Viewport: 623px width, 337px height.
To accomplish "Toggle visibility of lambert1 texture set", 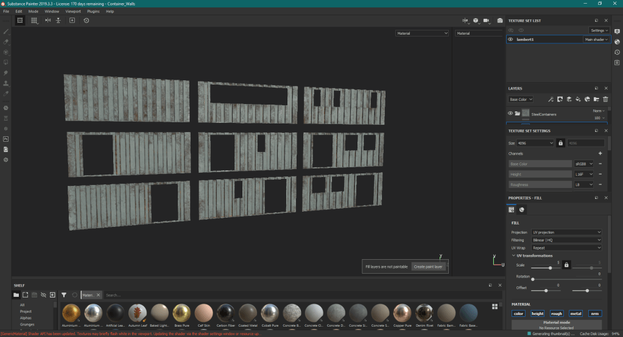I will pos(510,40).
